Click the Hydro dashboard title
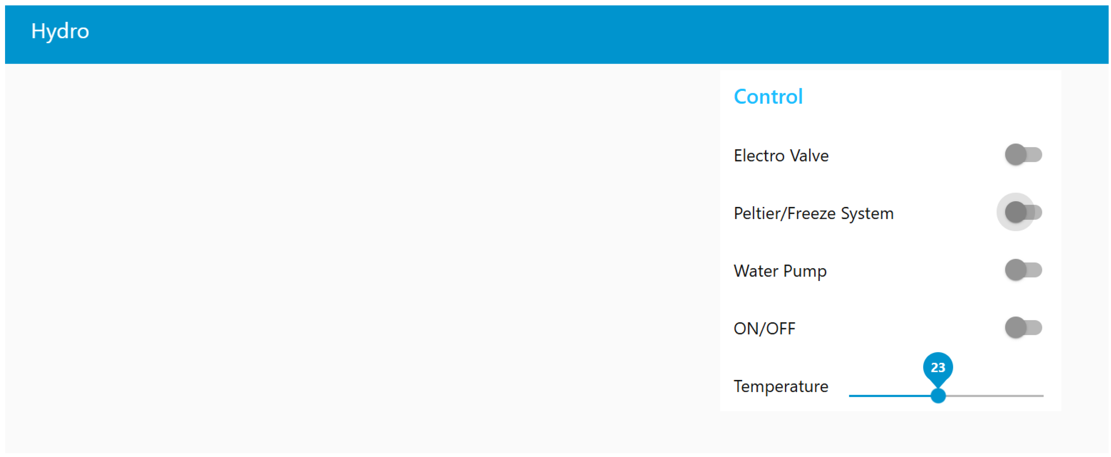1111x457 pixels. (60, 31)
